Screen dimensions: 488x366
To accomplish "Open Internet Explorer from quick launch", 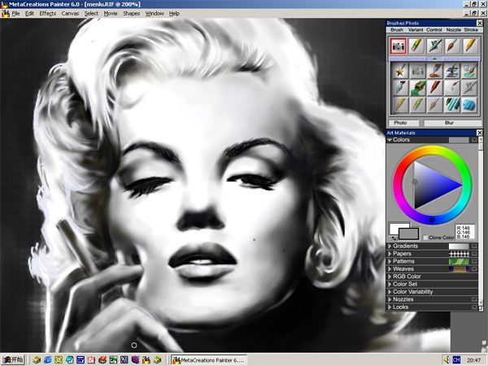I will (x=48, y=359).
